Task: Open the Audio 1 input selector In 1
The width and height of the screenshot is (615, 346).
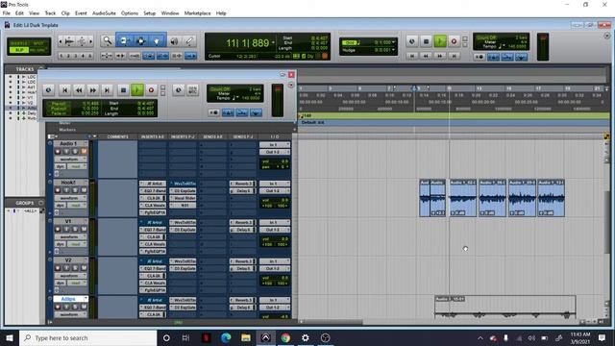Action: click(x=275, y=145)
